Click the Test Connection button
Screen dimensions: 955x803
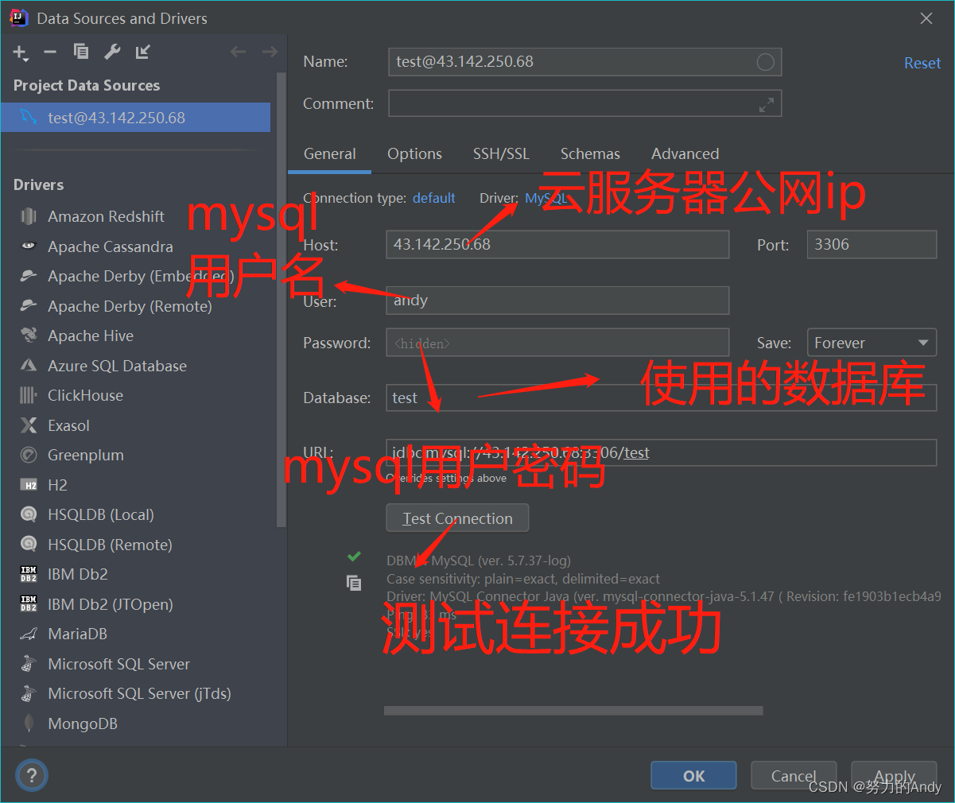[457, 518]
